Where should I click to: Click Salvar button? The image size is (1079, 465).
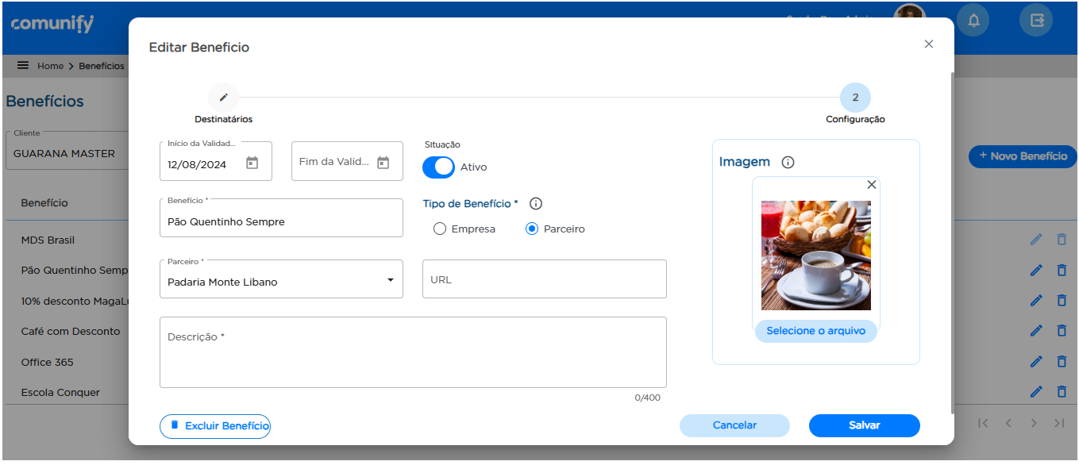[864, 425]
